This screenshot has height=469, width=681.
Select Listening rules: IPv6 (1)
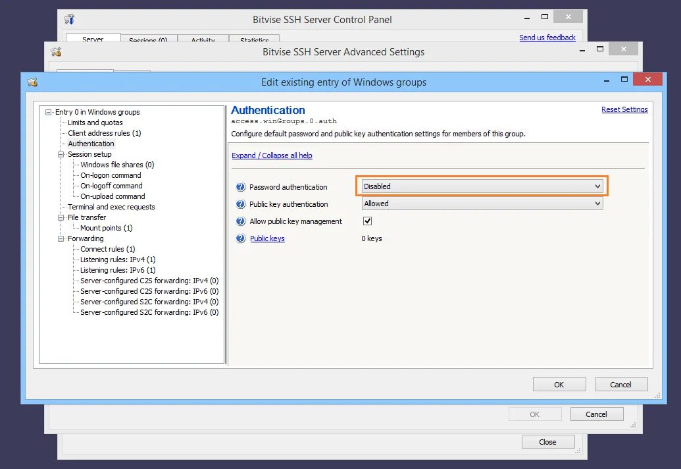click(118, 270)
